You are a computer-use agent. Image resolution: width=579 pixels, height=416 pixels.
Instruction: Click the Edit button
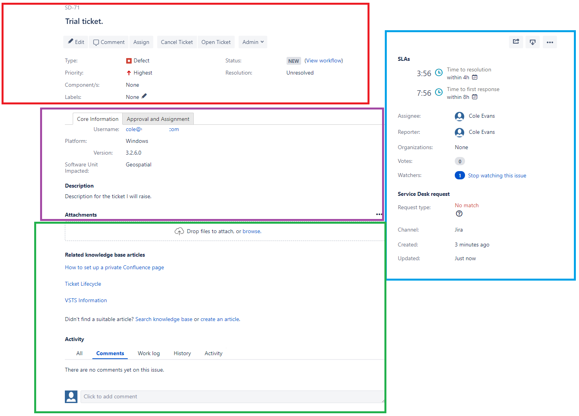coord(76,42)
